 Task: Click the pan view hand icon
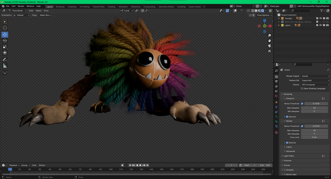click(x=269, y=40)
